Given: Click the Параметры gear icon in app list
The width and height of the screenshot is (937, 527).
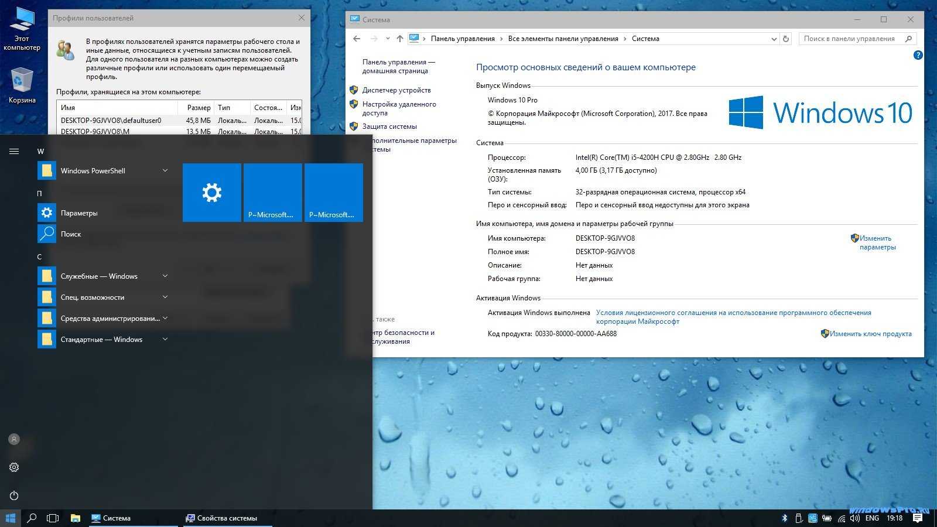Looking at the screenshot, I should pos(47,213).
